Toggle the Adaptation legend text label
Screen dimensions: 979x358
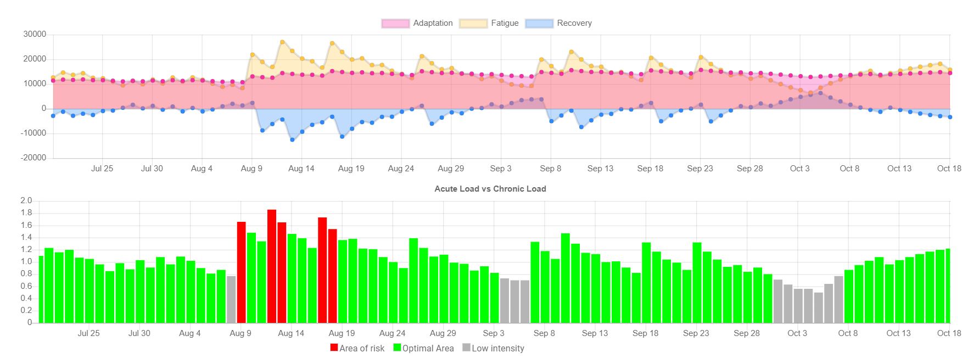pos(433,23)
